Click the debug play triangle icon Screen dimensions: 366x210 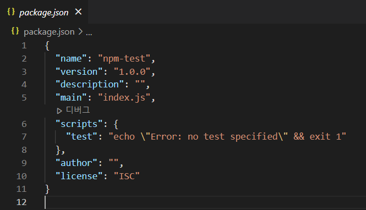59,110
